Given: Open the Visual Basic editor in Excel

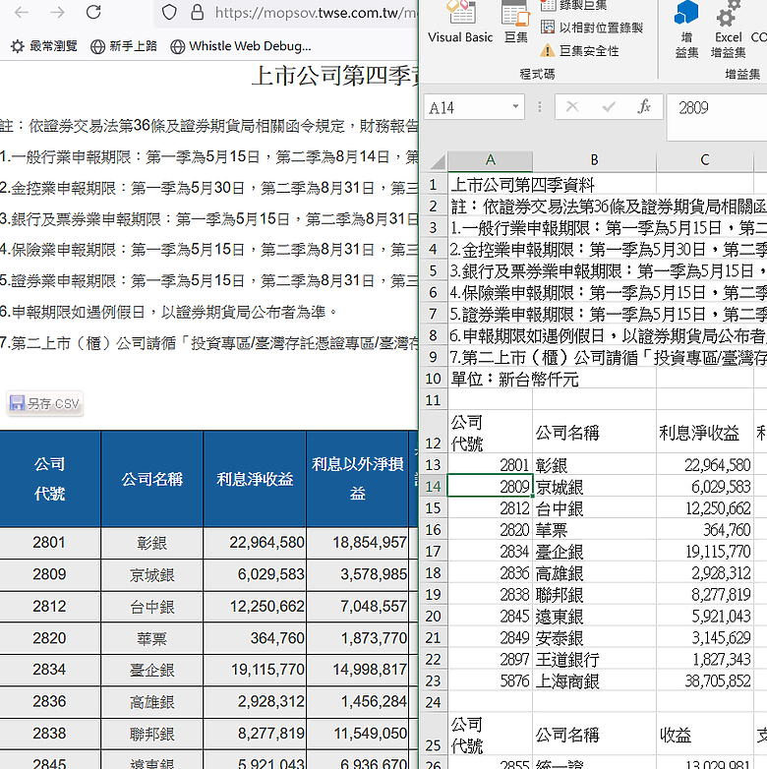Looking at the screenshot, I should click(460, 23).
